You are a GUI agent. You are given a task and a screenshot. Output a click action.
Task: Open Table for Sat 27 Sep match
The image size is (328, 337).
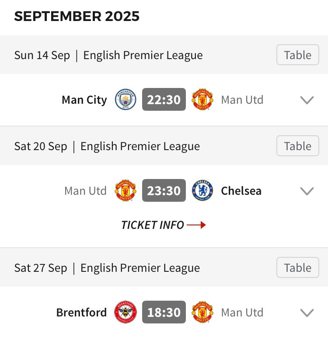[298, 267]
